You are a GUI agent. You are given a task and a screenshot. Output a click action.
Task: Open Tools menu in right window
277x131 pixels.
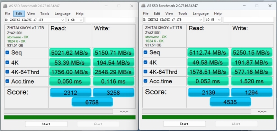[183, 13]
